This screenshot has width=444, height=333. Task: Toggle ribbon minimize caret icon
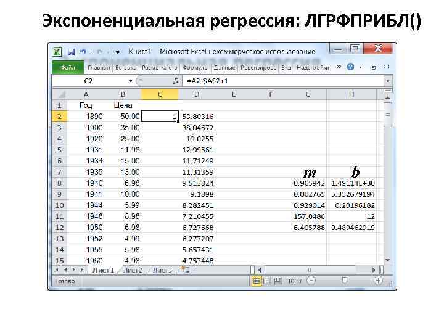[x=339, y=67]
